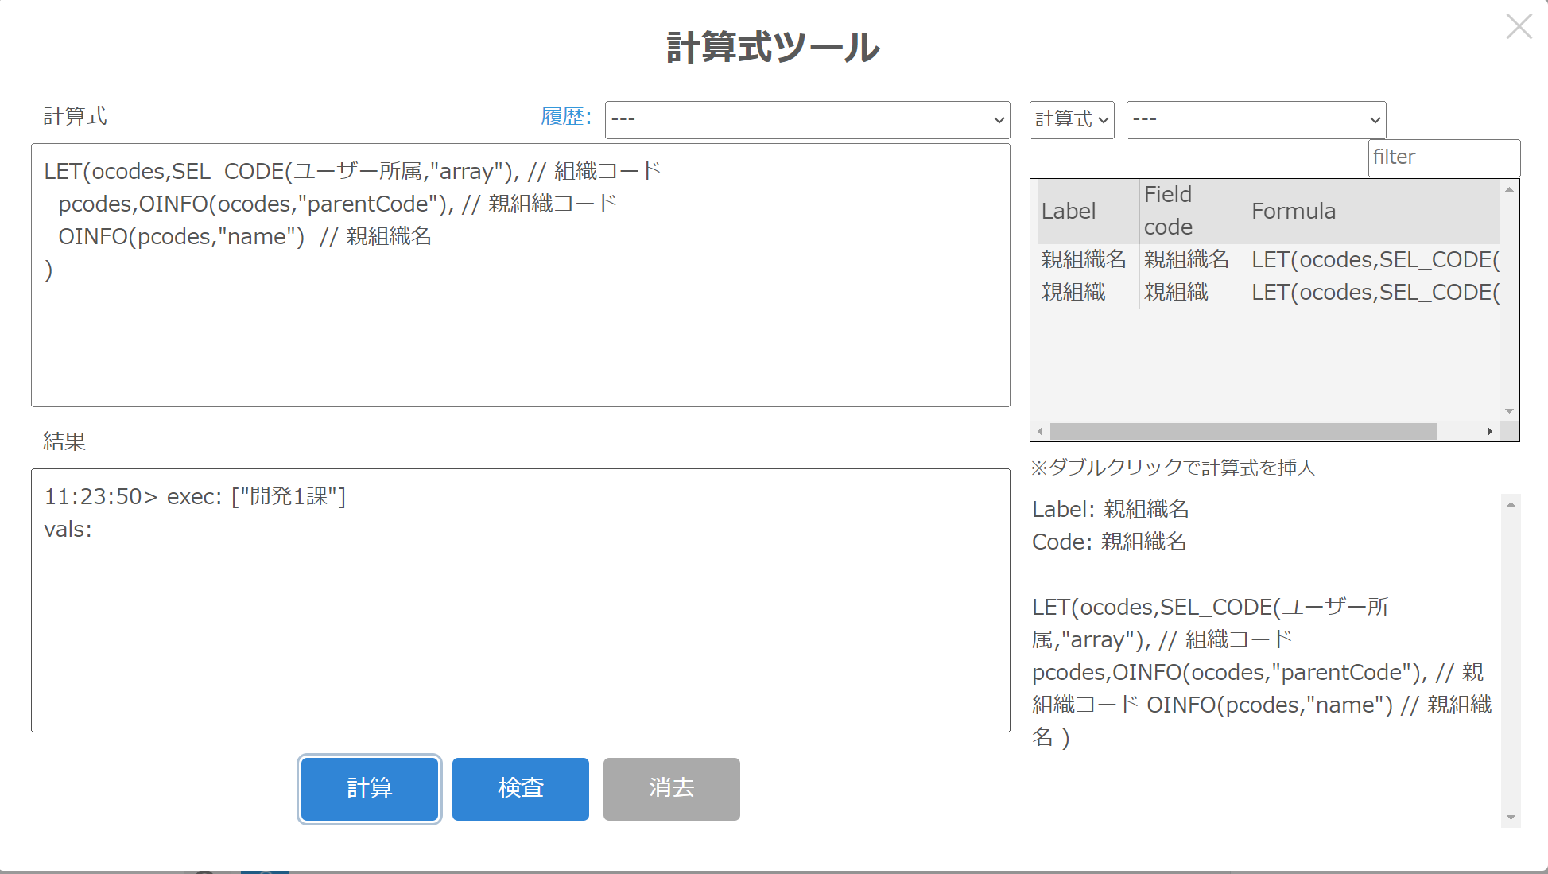This screenshot has width=1548, height=874.
Task: Click the Field code column header
Action: pyautogui.click(x=1168, y=212)
